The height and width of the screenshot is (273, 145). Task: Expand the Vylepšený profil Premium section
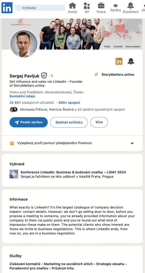(x=72, y=143)
